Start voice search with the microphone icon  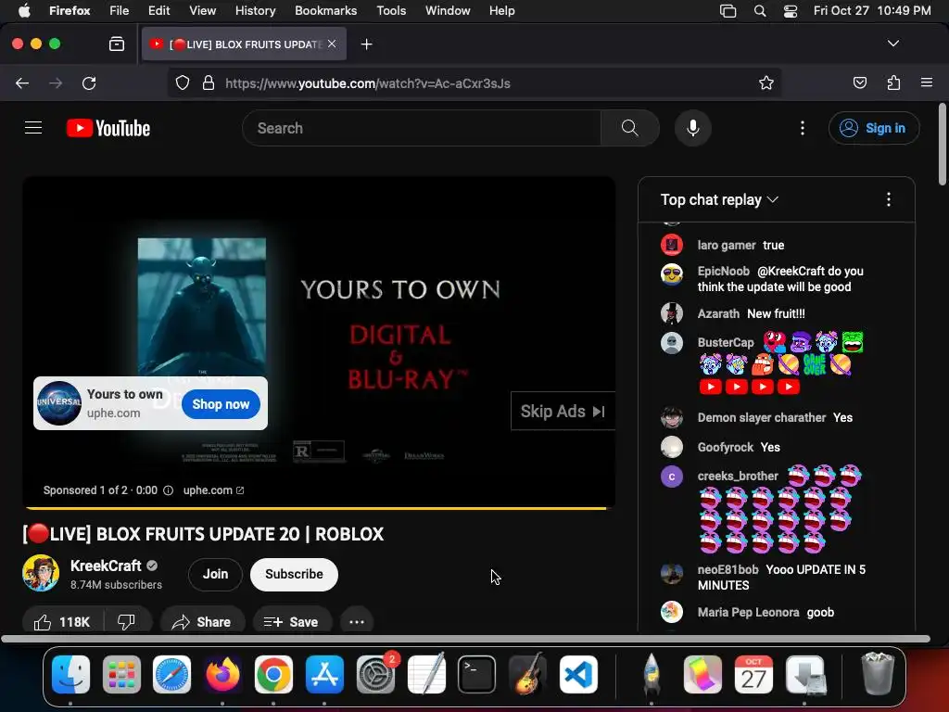click(x=693, y=128)
